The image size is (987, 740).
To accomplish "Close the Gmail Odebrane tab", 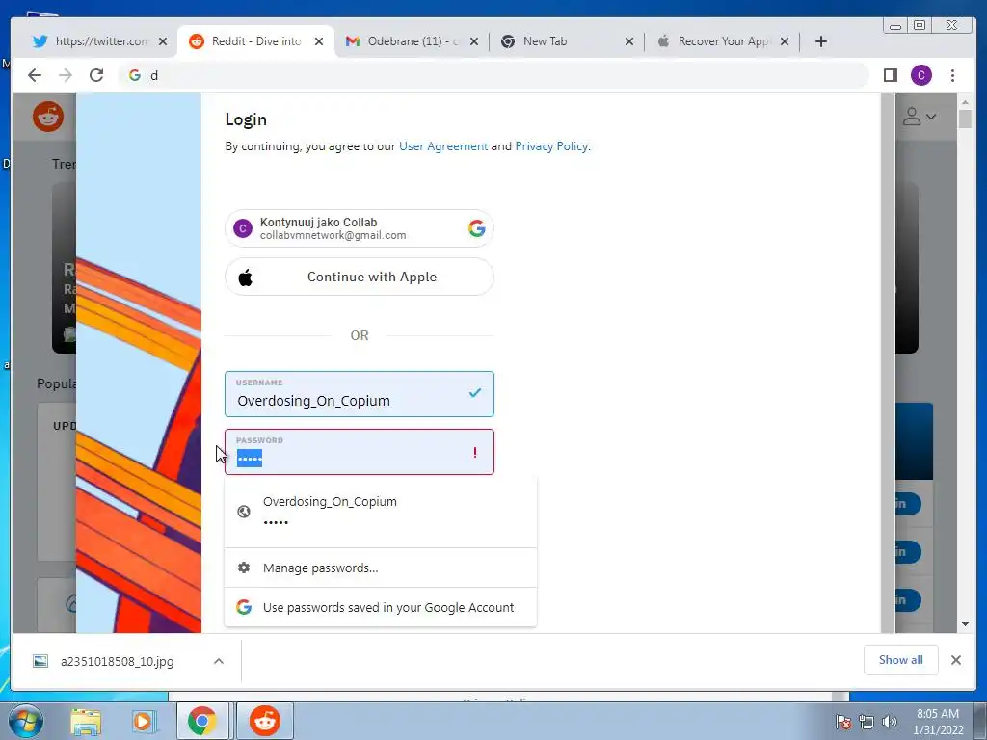I will (474, 41).
